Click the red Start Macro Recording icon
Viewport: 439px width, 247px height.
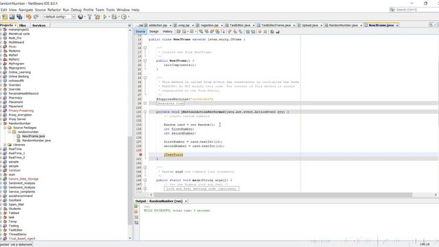[x=259, y=32]
